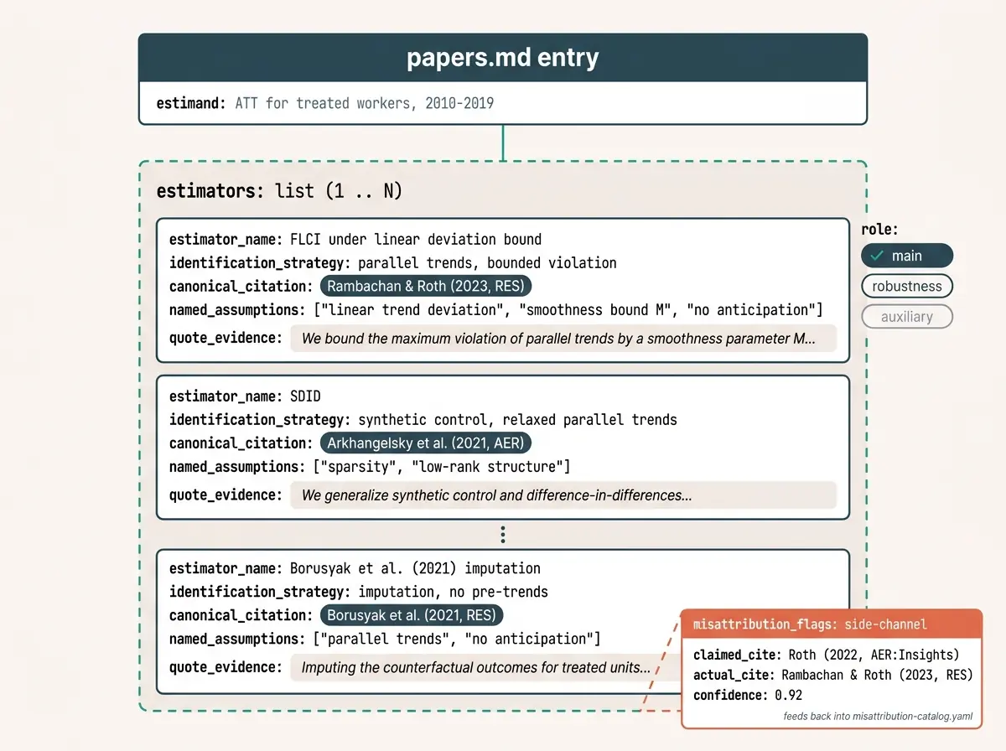Click feeds back into misattribution-catalog.yaml note

(x=878, y=717)
